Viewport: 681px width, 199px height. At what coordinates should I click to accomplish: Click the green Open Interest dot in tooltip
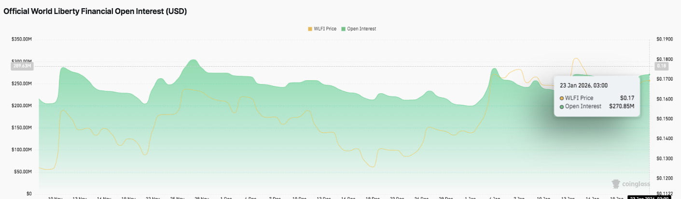(x=562, y=106)
